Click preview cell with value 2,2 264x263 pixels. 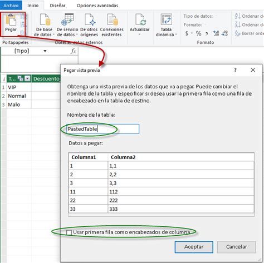181,175
